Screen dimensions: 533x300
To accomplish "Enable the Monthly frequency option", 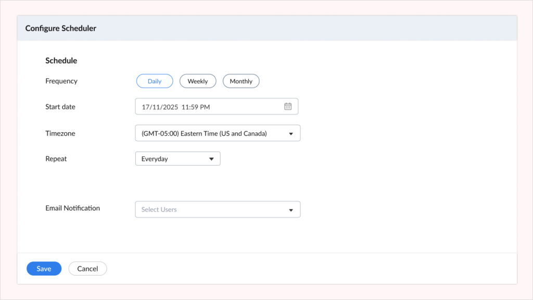I will (x=241, y=81).
